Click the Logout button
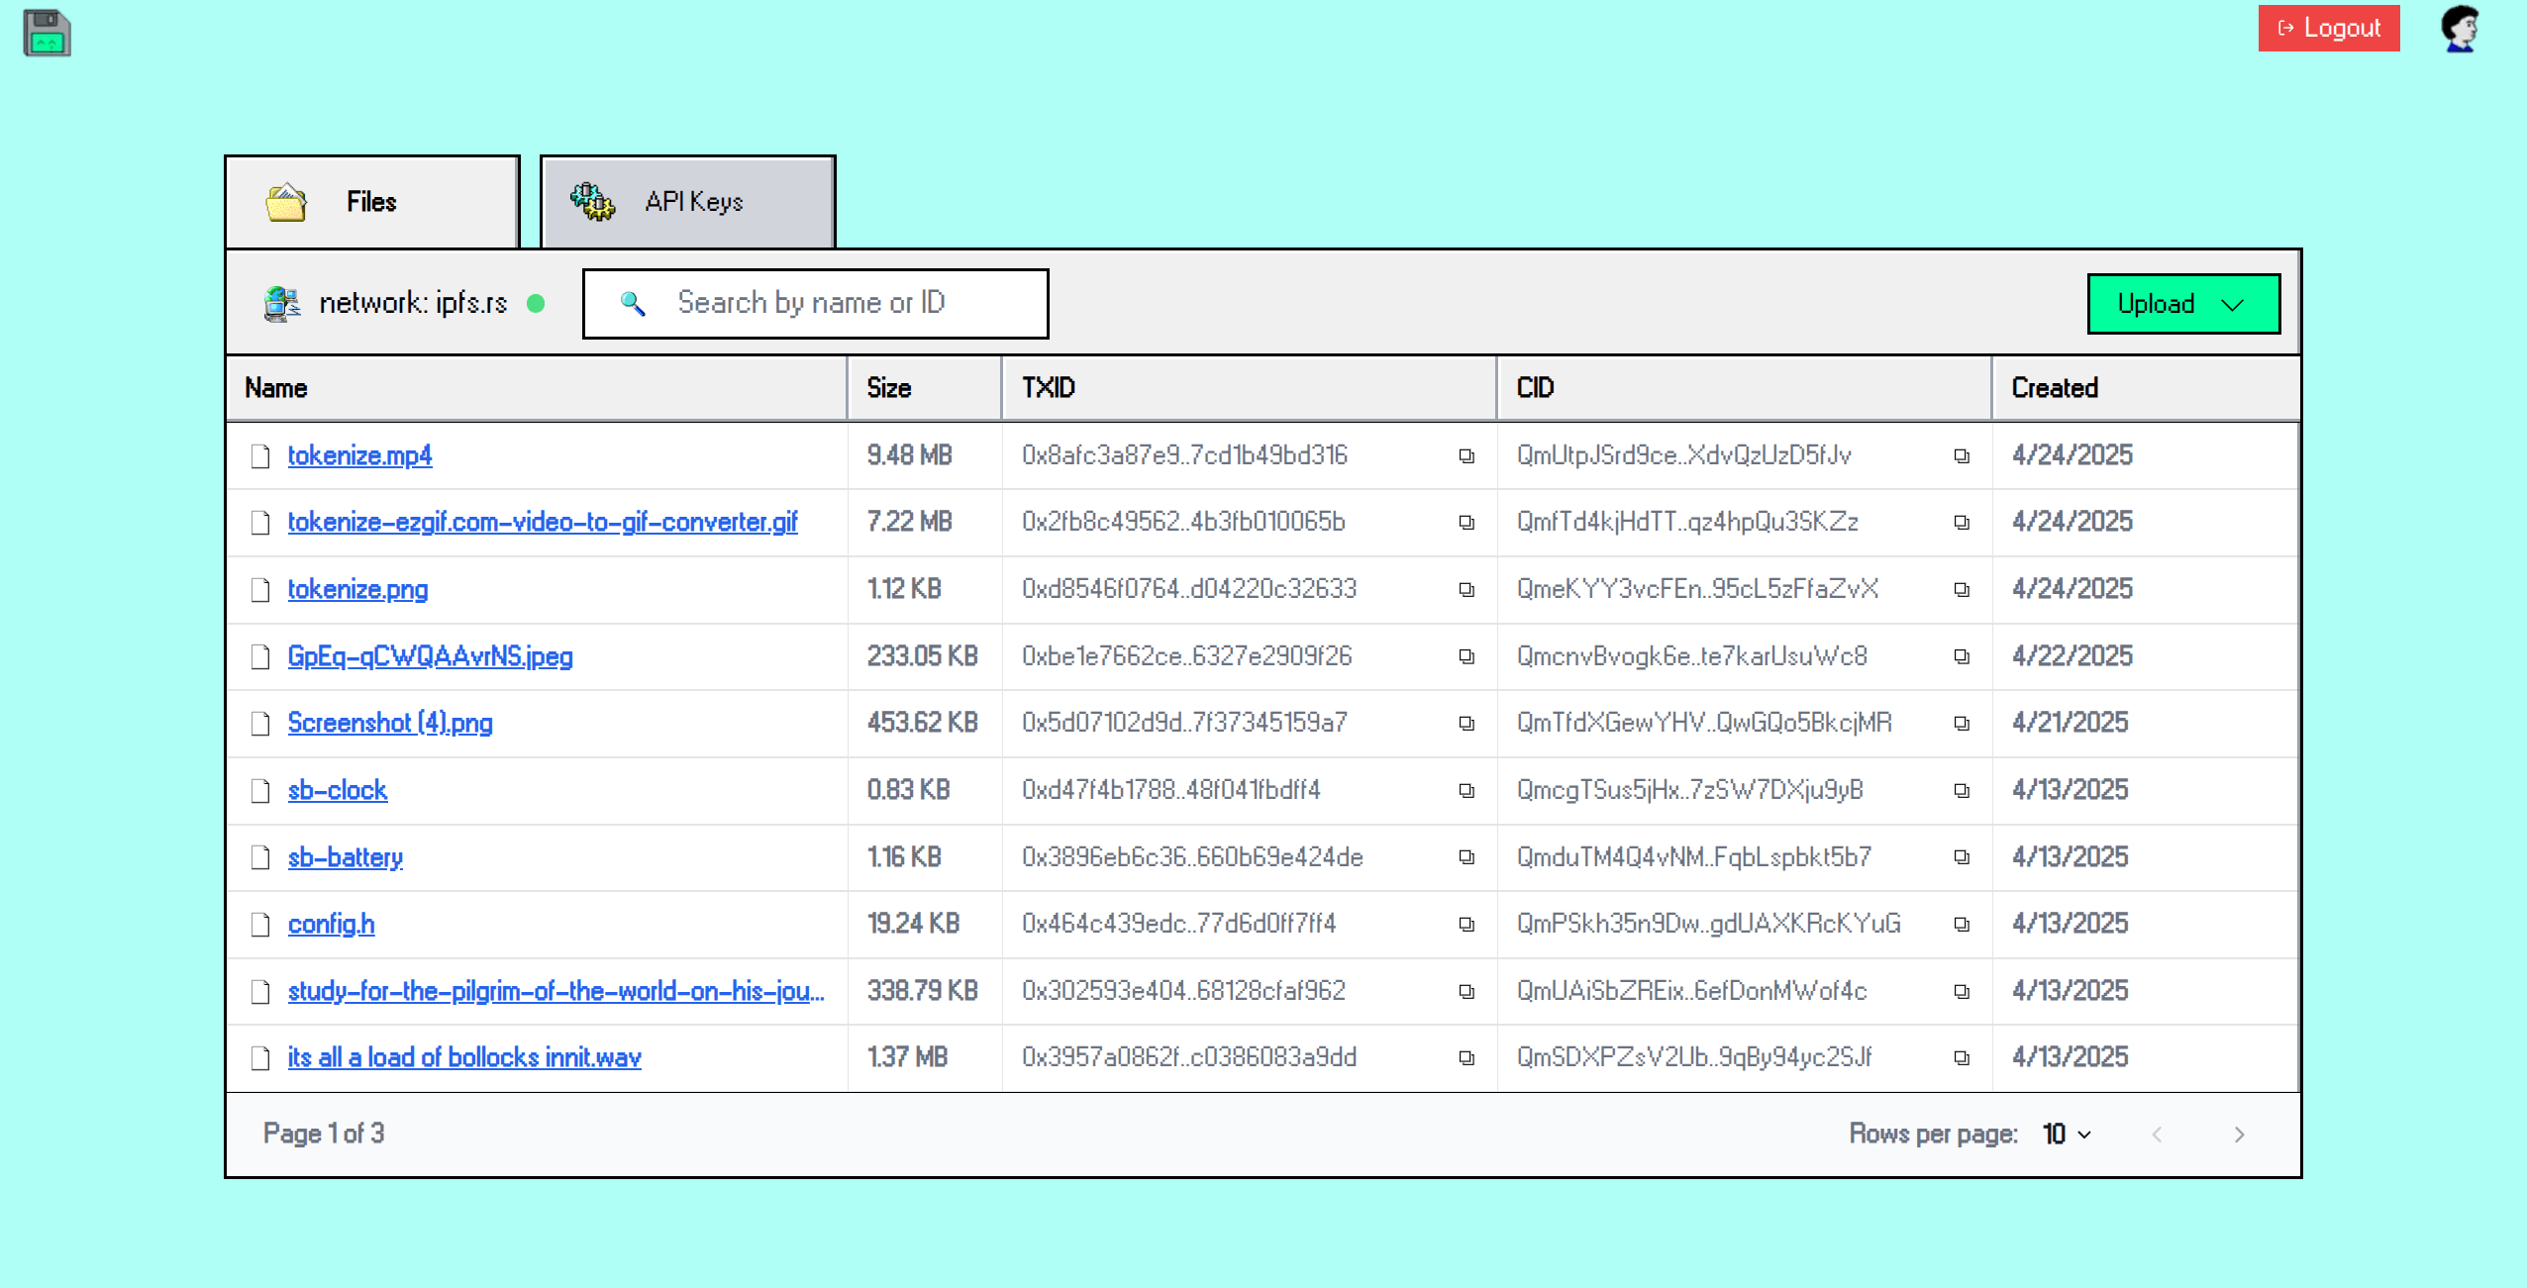This screenshot has width=2527, height=1288. (2329, 28)
